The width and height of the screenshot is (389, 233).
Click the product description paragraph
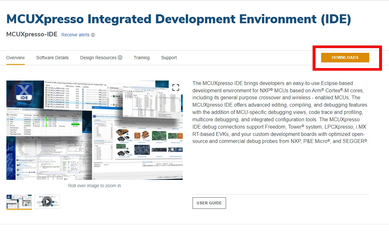click(280, 112)
